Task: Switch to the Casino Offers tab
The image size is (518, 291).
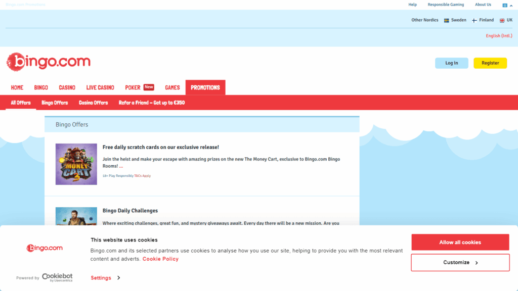Action: tap(93, 103)
